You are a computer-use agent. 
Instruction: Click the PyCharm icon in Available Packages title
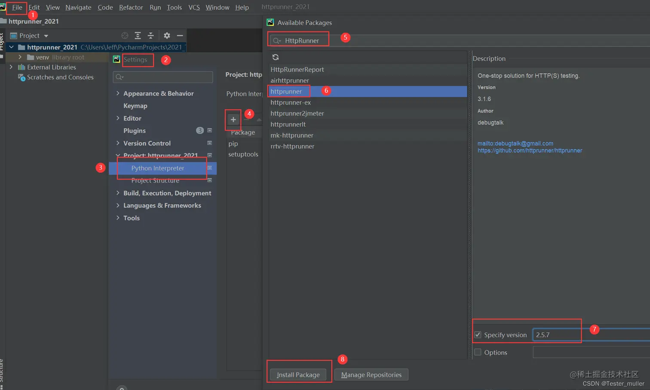pyautogui.click(x=270, y=22)
